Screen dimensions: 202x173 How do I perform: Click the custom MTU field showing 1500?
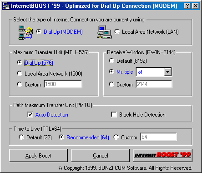63,84
